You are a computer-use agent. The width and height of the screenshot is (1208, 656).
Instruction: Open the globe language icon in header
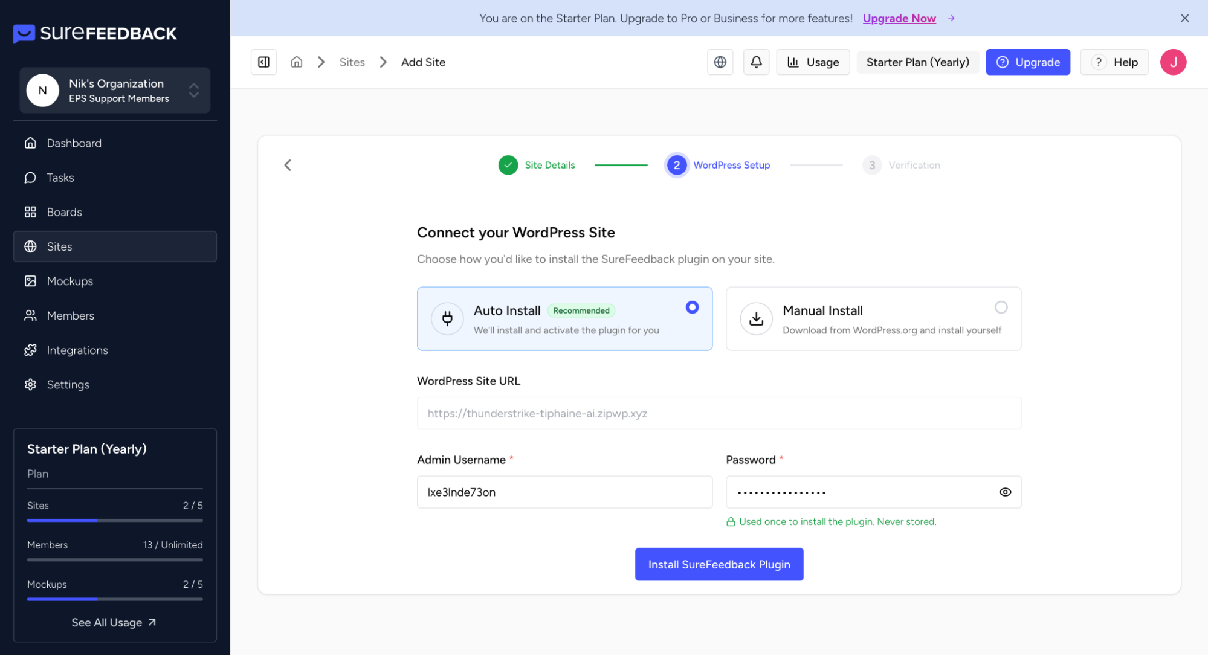coord(720,62)
